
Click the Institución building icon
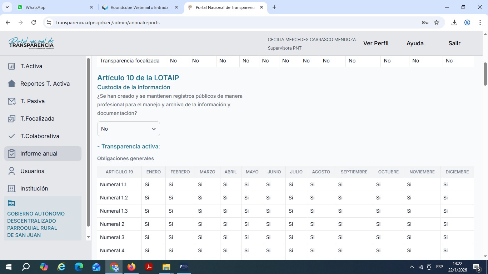[12, 188]
